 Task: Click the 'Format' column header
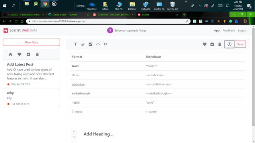click(x=77, y=57)
